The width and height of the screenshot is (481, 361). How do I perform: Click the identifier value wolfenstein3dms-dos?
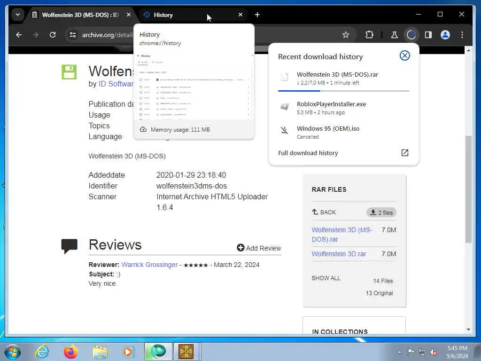coord(192,186)
